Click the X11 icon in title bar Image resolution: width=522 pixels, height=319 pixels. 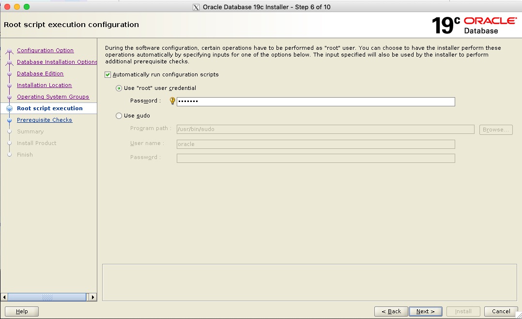(196, 7)
